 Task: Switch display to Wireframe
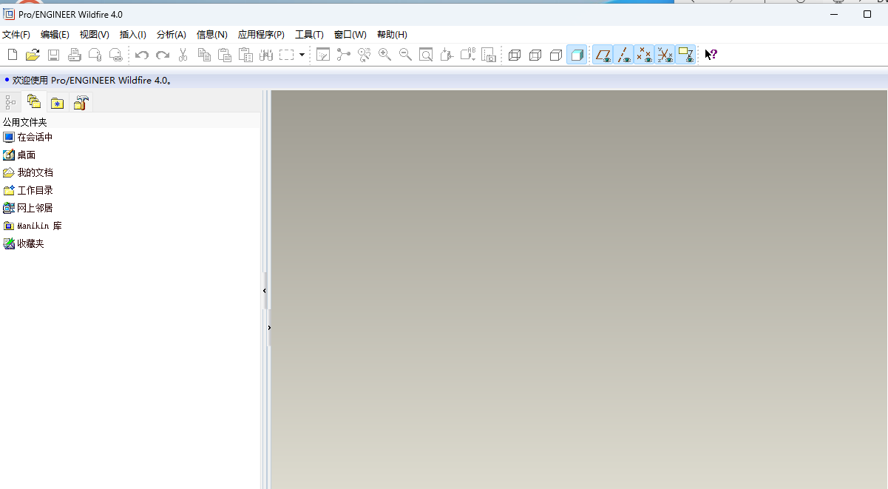515,55
